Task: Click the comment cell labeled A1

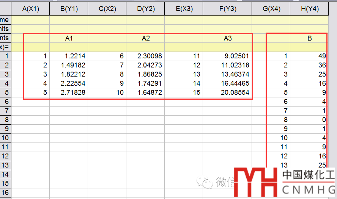Action: pyautogui.click(x=69, y=38)
